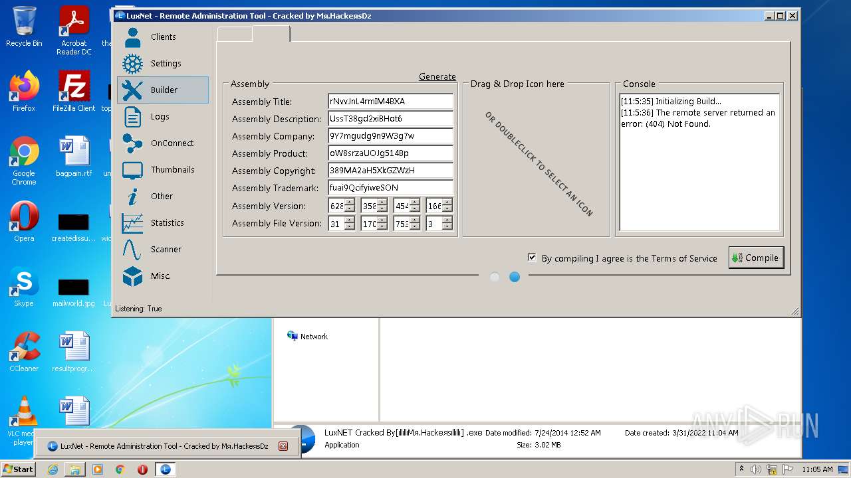The image size is (851, 478).
Task: Click the Assembly Title input field
Action: 390,102
